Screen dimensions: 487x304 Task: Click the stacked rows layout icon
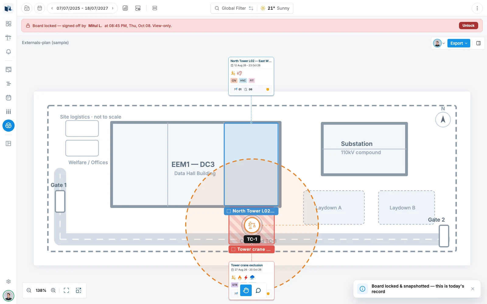pyautogui.click(x=155, y=8)
